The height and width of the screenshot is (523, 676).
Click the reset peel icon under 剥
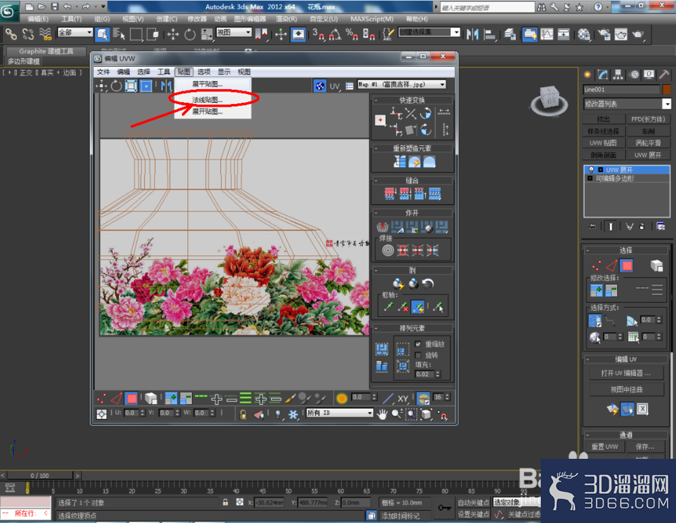click(x=428, y=284)
